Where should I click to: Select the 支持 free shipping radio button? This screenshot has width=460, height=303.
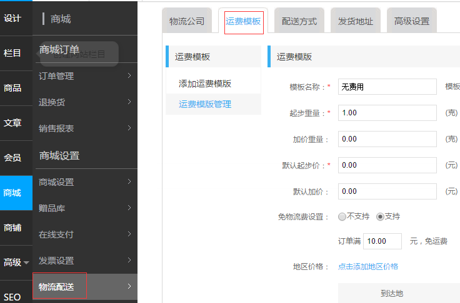(x=380, y=217)
